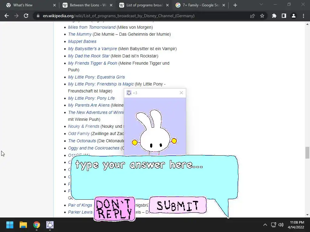Open network settings from tray icon
This screenshot has width=310, height=232.
coord(273,225)
